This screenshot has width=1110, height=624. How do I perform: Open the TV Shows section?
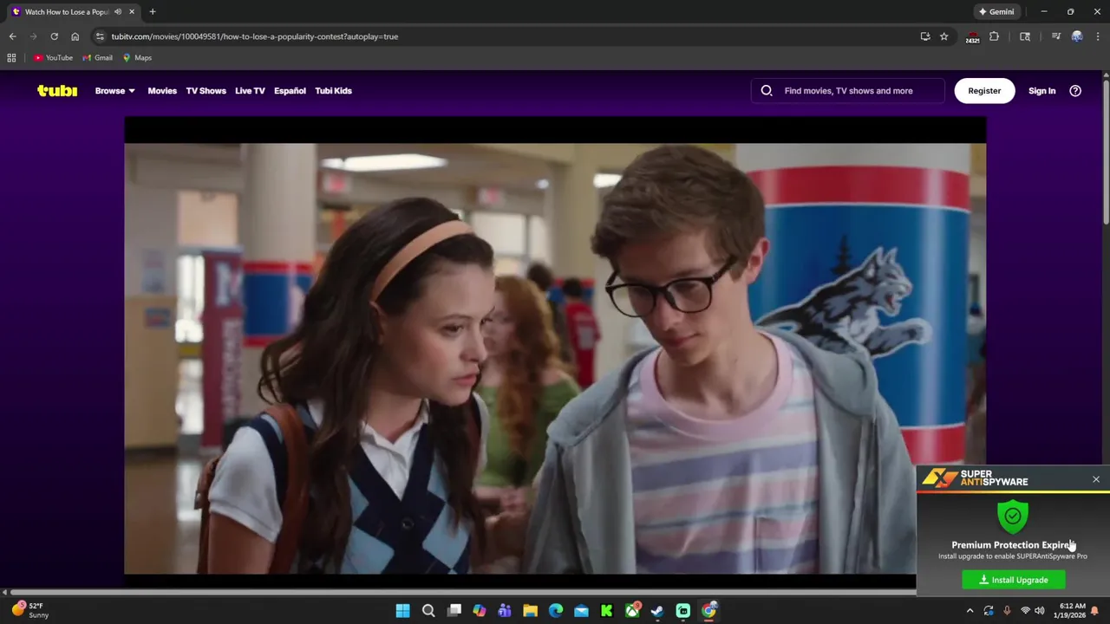(x=206, y=90)
